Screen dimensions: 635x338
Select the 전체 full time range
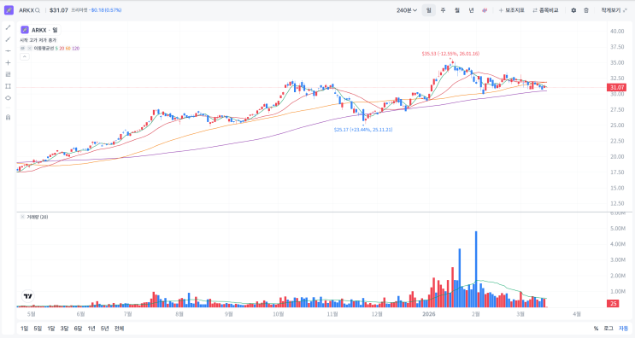tap(119, 329)
